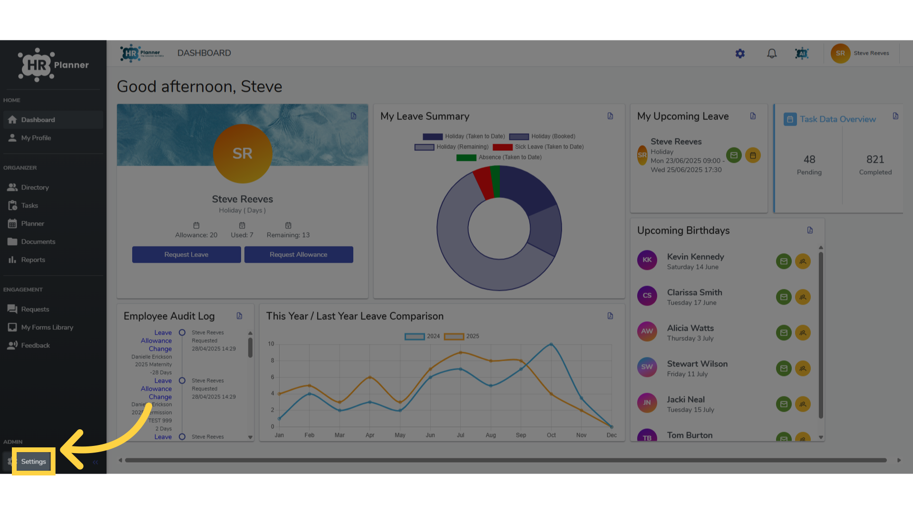The height and width of the screenshot is (514, 913).
Task: Click the export icon on My Leave Summary
Action: click(x=610, y=116)
